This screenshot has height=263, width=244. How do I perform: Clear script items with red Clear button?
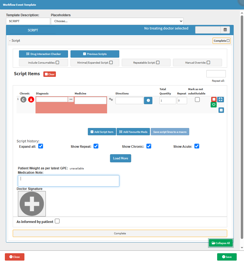click(x=50, y=74)
